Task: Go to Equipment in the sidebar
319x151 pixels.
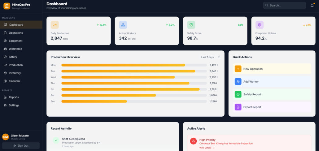Action: click(15, 41)
